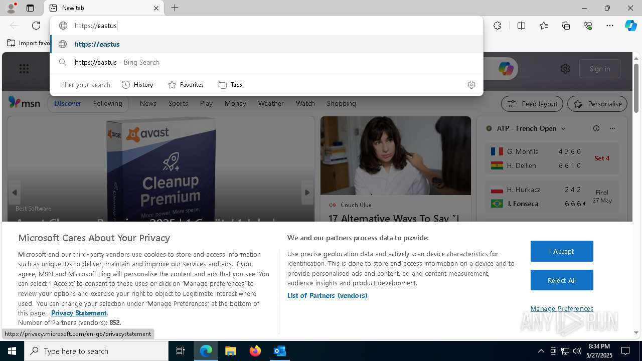Open the volume control tray icon
Viewport: 642px width, 361px height.
577,351
